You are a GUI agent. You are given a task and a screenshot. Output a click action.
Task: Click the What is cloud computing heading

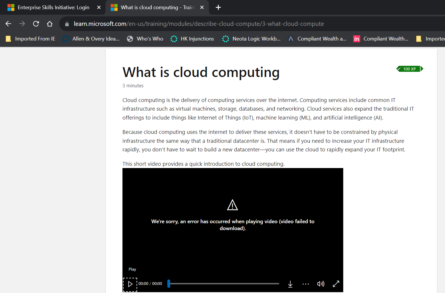(201, 72)
